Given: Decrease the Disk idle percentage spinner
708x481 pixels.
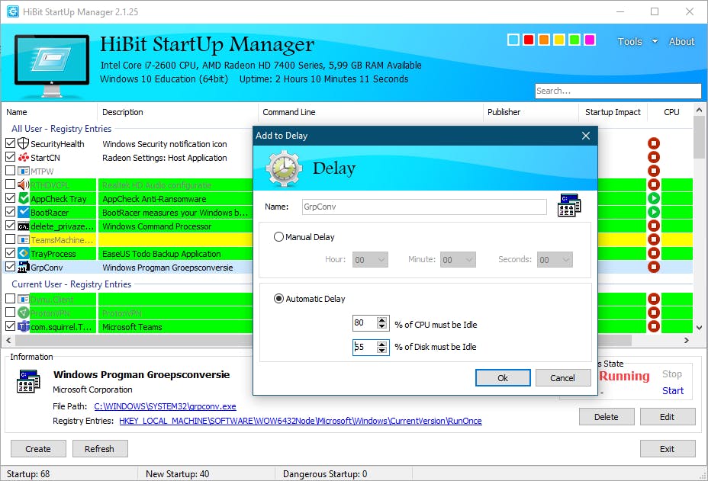Looking at the screenshot, I should 382,350.
